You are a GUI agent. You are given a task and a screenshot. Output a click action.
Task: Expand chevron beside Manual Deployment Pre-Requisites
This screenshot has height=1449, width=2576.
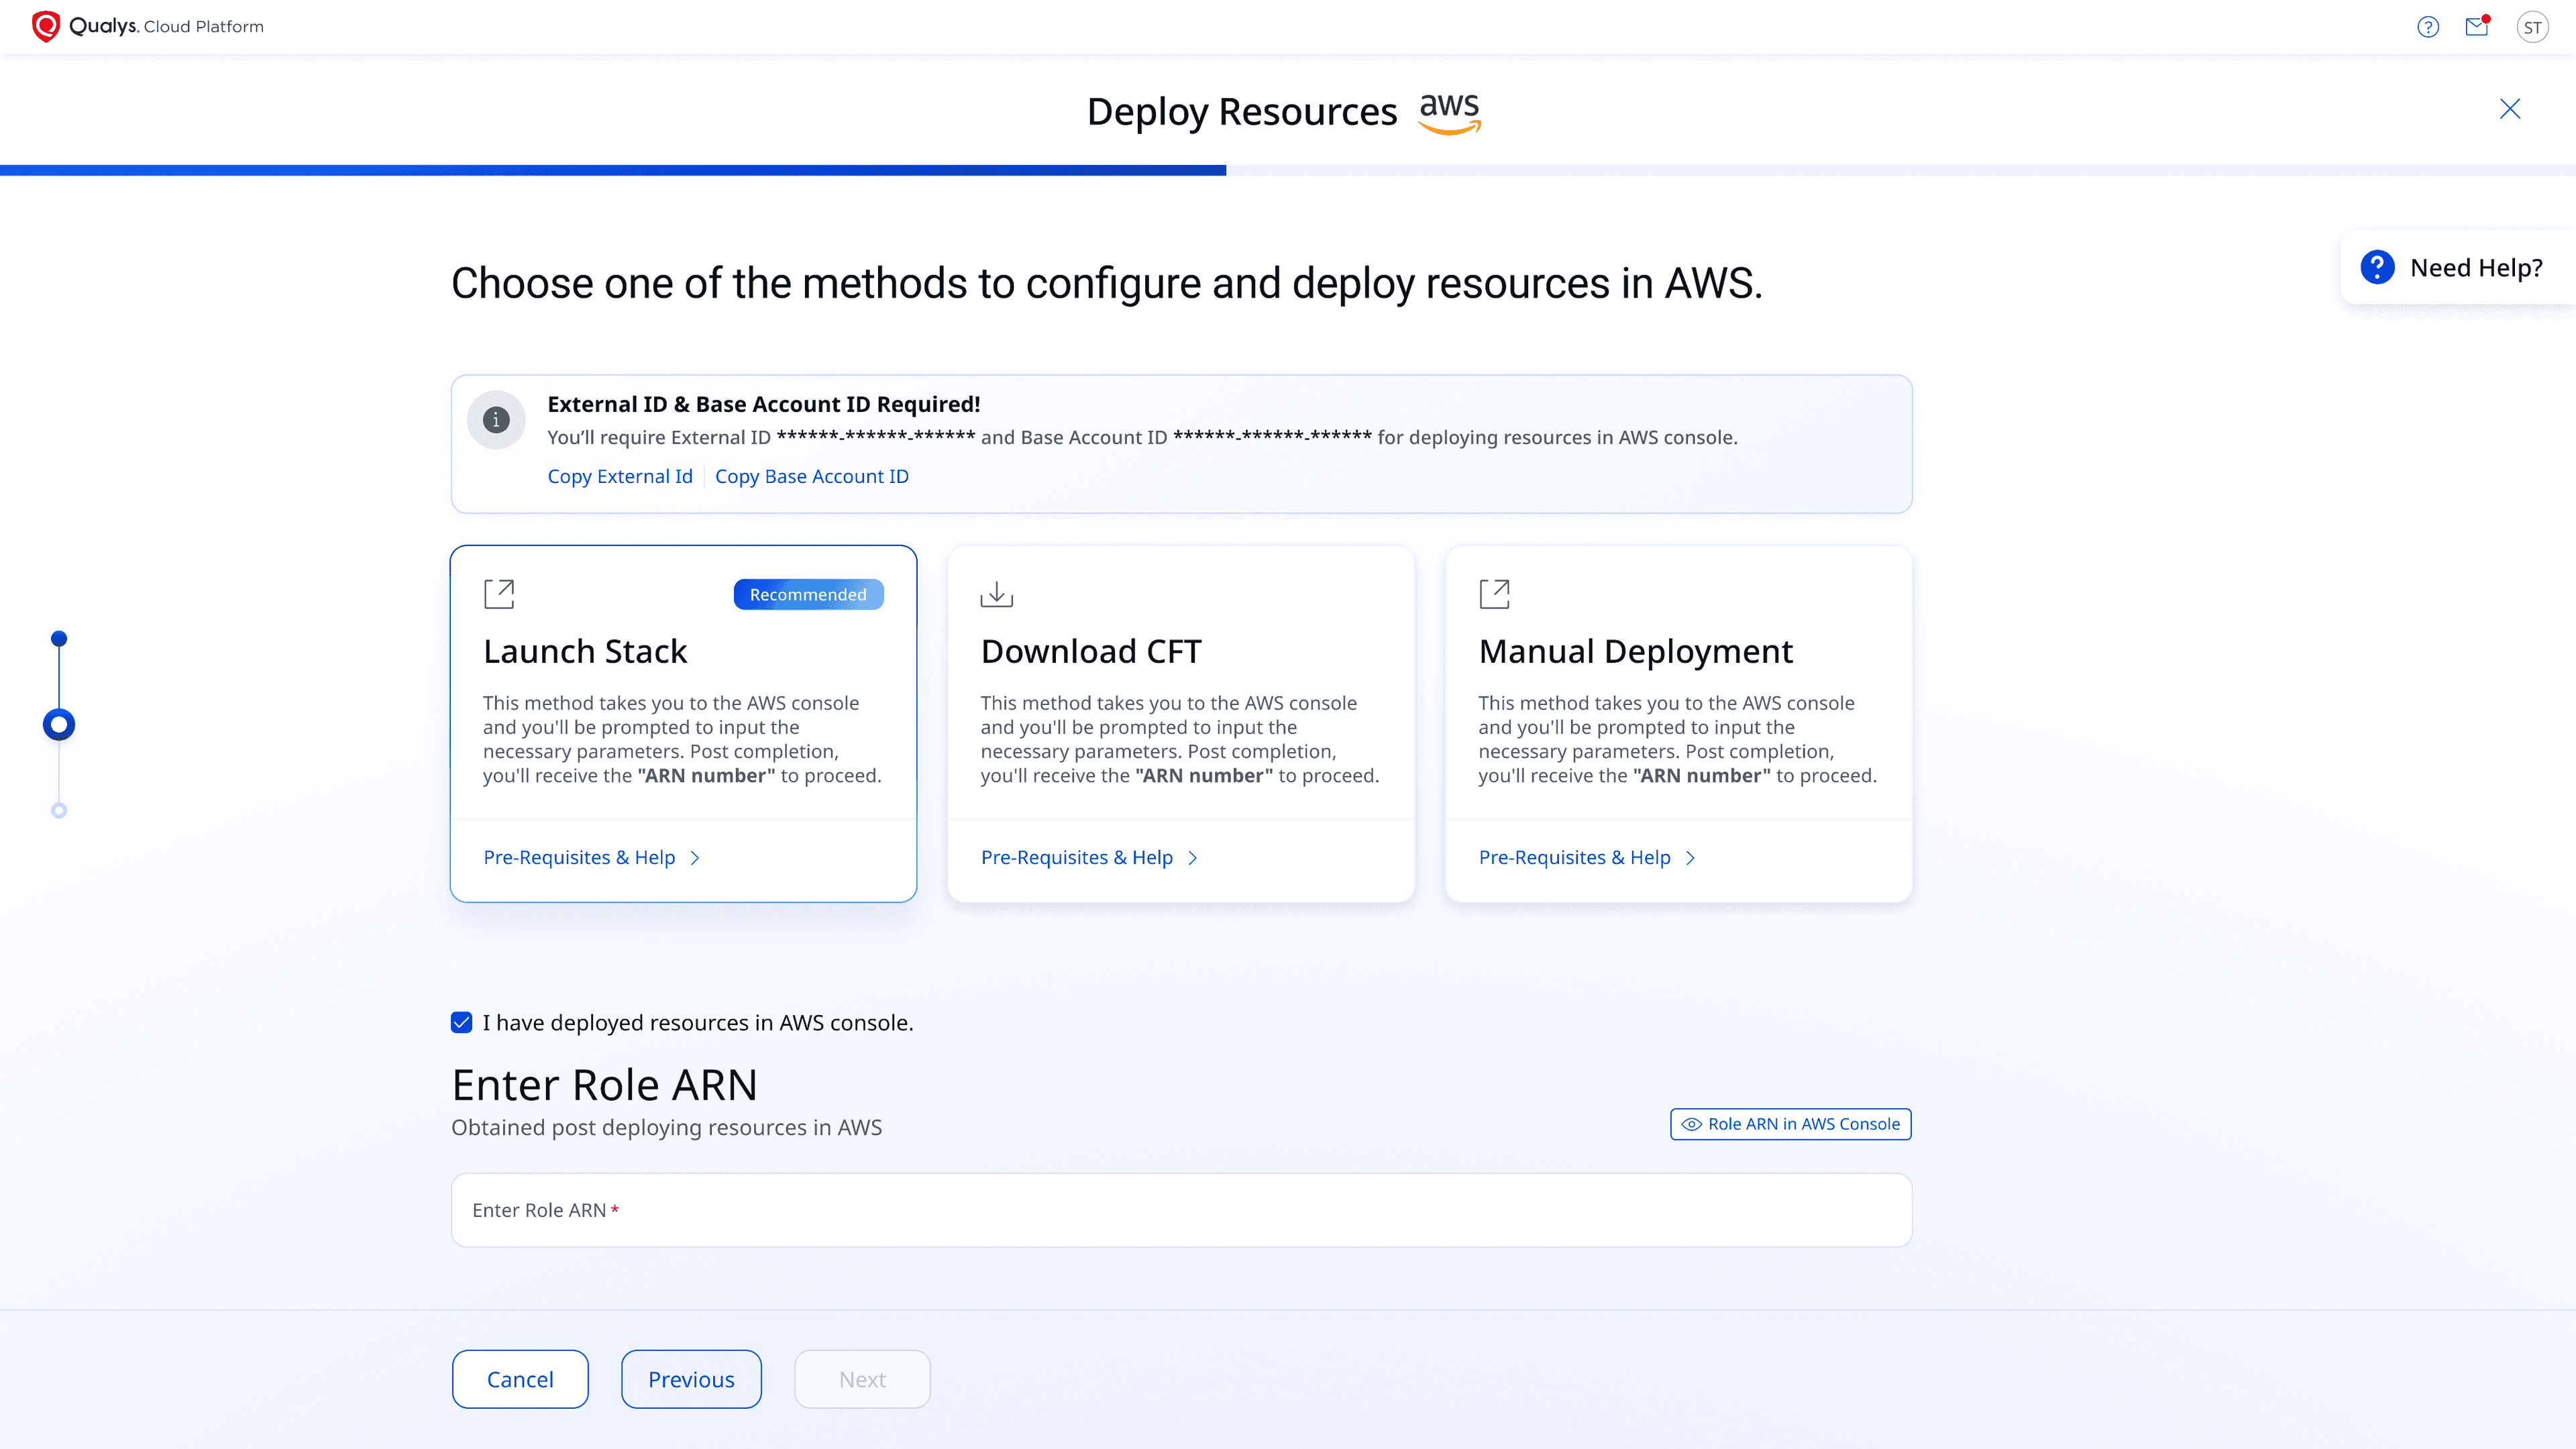(x=1691, y=858)
